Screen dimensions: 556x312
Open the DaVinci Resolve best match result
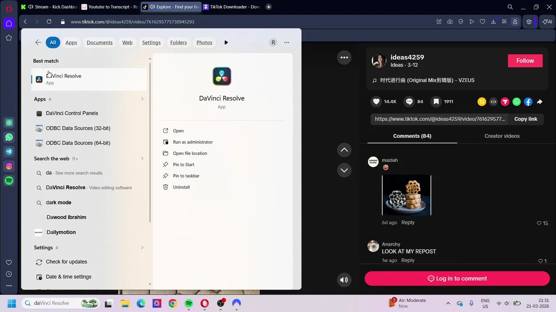(89, 79)
